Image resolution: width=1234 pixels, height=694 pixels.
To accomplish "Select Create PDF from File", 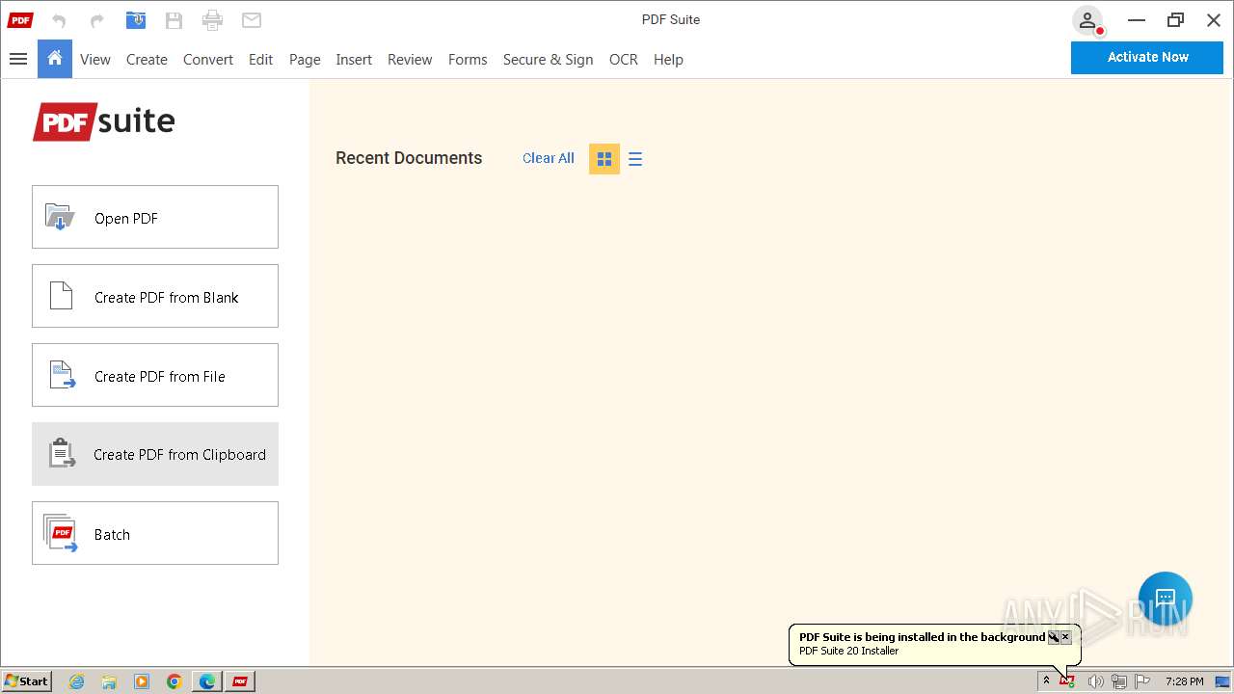I will click(x=155, y=375).
